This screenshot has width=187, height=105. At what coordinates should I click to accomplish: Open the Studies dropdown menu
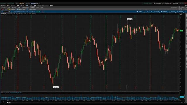tap(172, 12)
